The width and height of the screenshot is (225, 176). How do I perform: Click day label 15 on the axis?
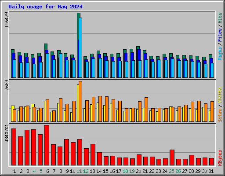105,171
